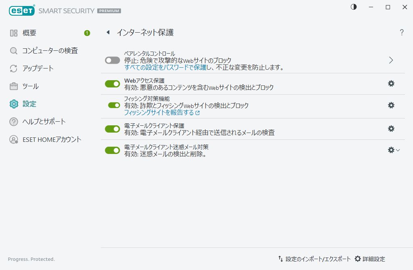Viewport: 413px width, 270px height.
Task: Turn off 電子メールクライアント迷惑メール対策
Action: coord(112,150)
